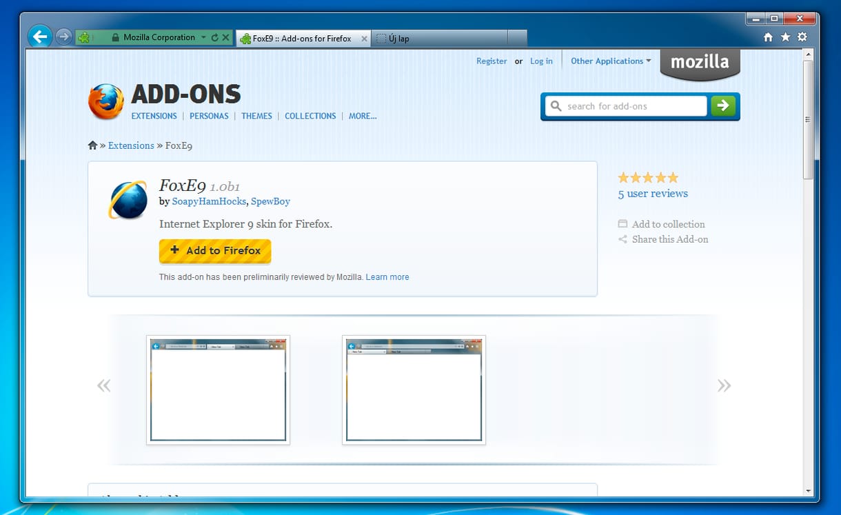Open the browser home page icon
Screen dimensions: 841x515
[769, 37]
